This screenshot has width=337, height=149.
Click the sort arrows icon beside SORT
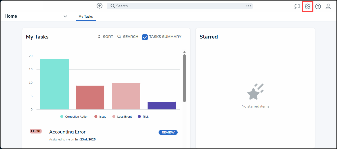click(99, 37)
